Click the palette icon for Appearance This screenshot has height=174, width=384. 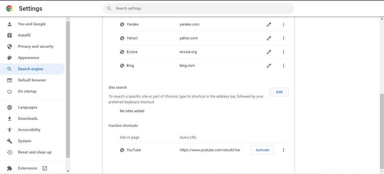(x=10, y=58)
